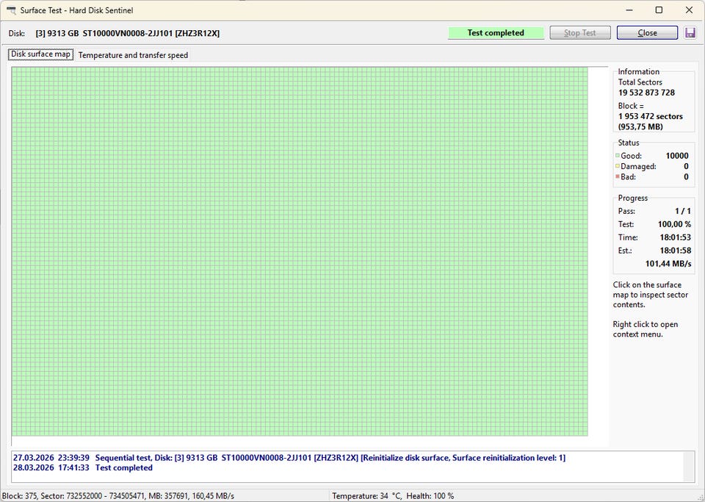Click the 'Right click to open context menu' hint
This screenshot has width=705, height=502.
(646, 329)
